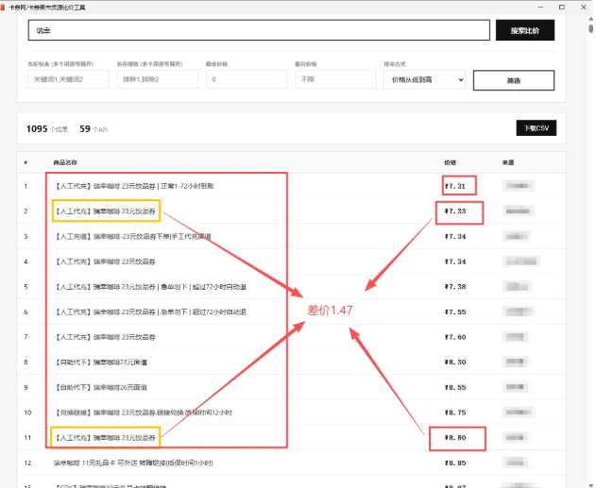Click the 名称排除 exclusion input field

(x=156, y=80)
